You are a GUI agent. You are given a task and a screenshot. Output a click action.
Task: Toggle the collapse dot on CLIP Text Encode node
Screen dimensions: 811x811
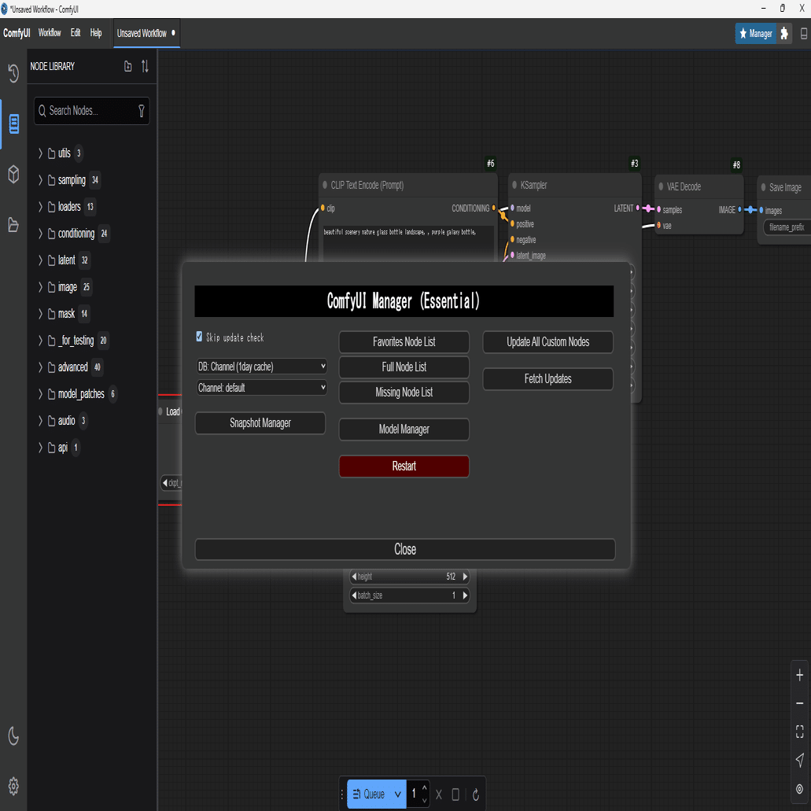325,185
